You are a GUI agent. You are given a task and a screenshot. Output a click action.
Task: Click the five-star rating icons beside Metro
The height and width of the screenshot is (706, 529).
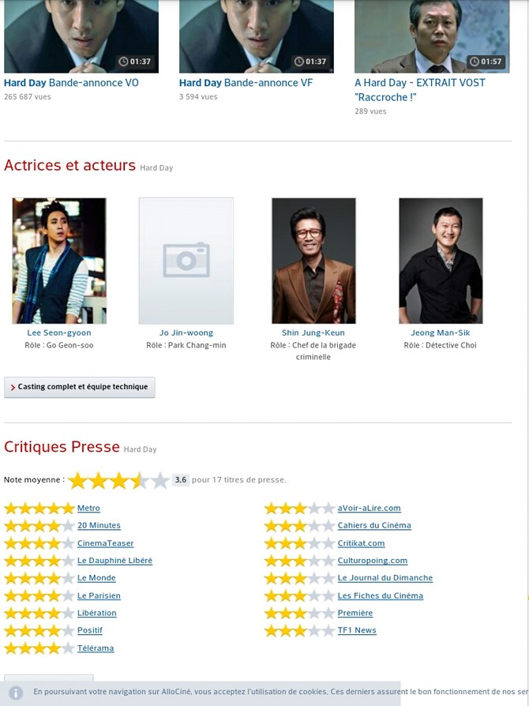pos(39,509)
